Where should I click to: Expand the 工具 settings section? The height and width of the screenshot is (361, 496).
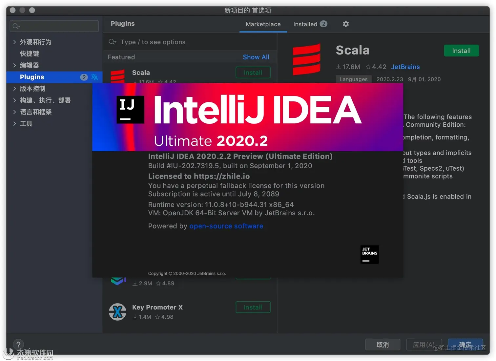pos(14,124)
